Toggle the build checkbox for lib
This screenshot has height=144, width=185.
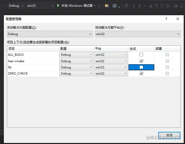141,67
